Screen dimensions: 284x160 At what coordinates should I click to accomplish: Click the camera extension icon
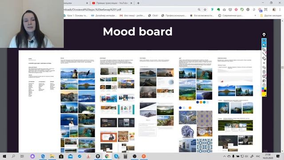point(224,9)
